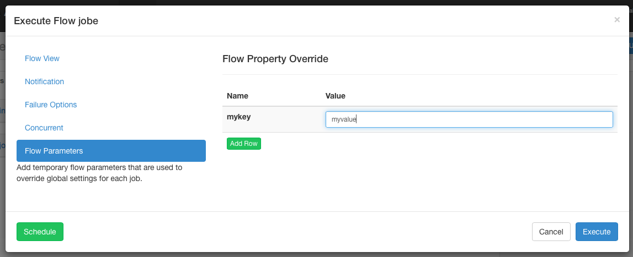Viewport: 633px width, 257px height.
Task: Switch to the Notification section
Action: tap(44, 81)
